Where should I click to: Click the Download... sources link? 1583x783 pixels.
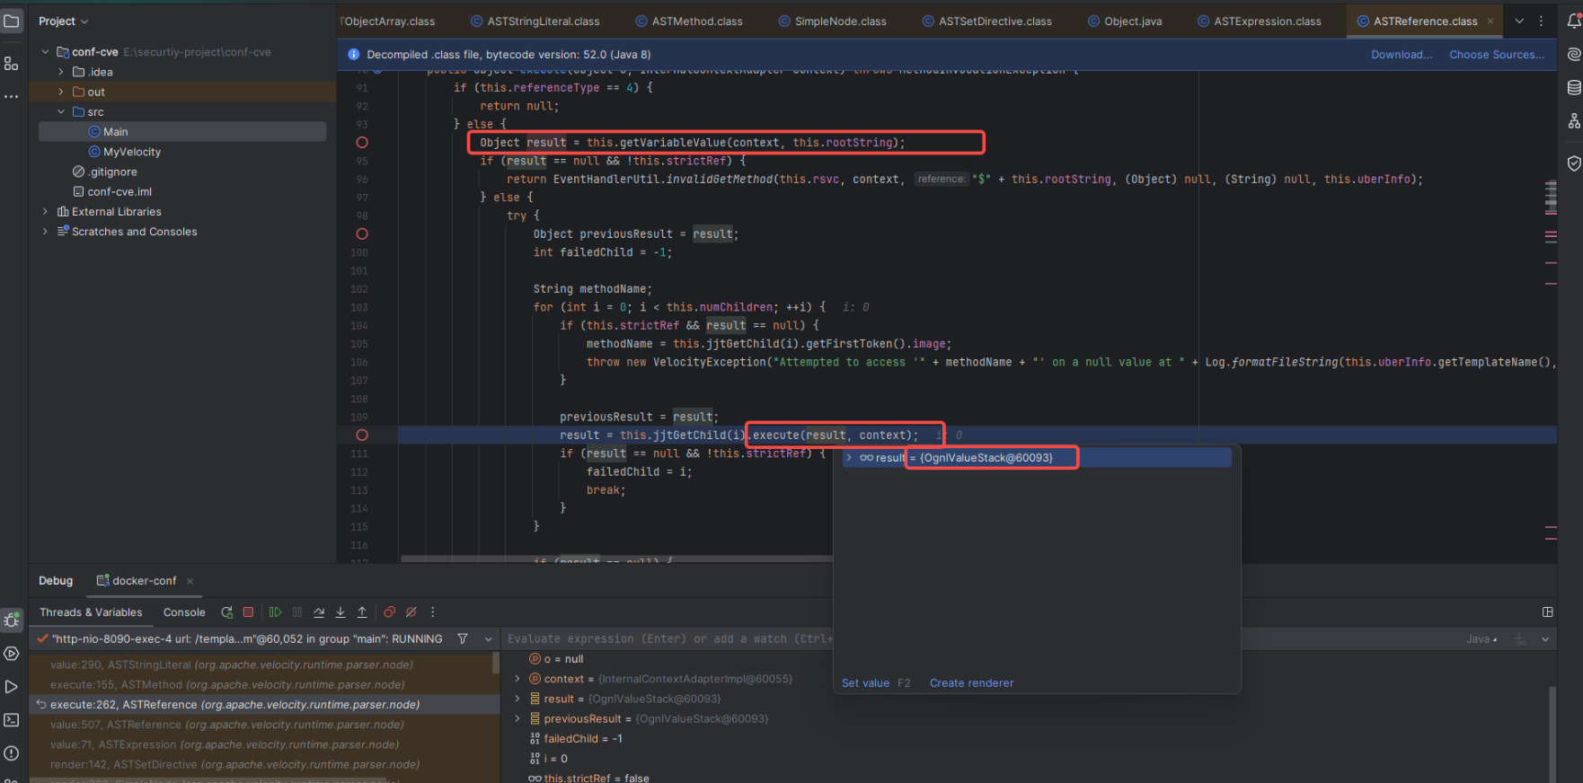(x=1402, y=55)
